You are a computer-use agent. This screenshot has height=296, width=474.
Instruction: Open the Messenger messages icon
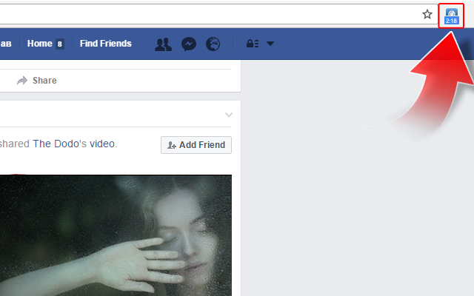(189, 44)
